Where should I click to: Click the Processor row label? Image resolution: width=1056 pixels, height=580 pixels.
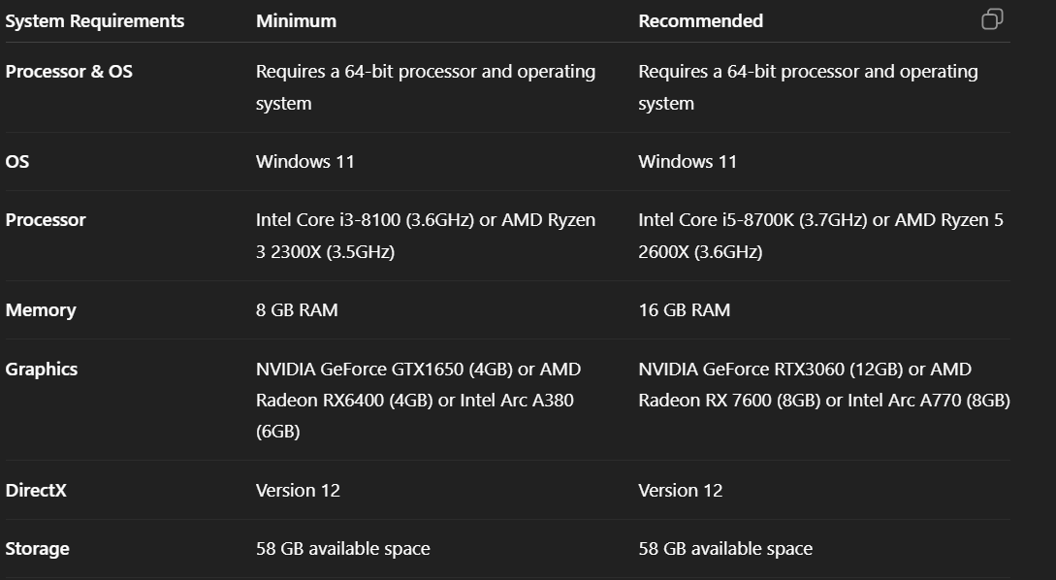click(x=46, y=220)
